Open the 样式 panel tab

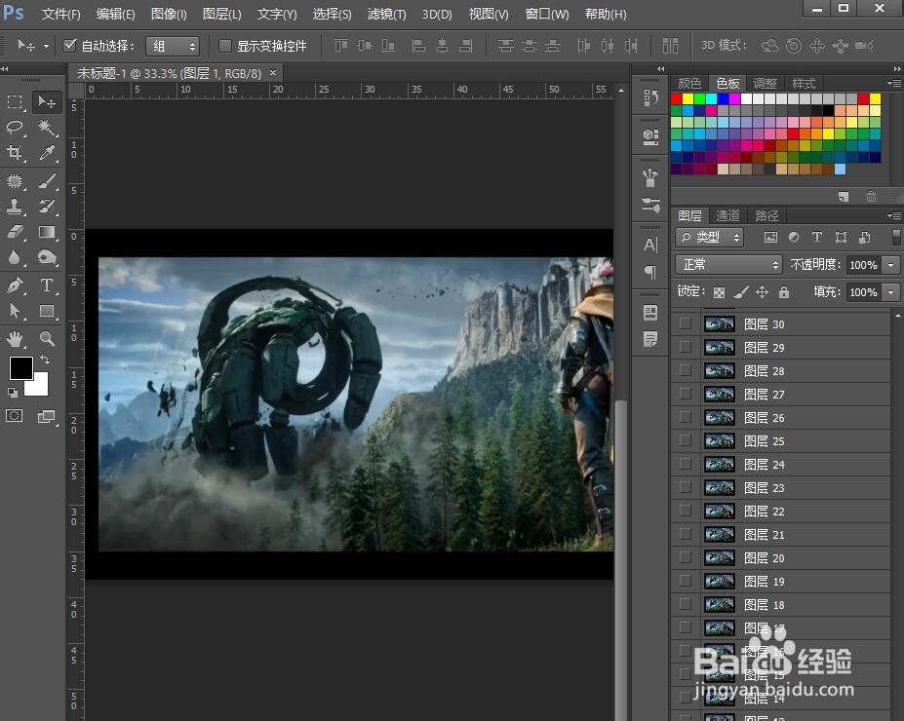804,83
